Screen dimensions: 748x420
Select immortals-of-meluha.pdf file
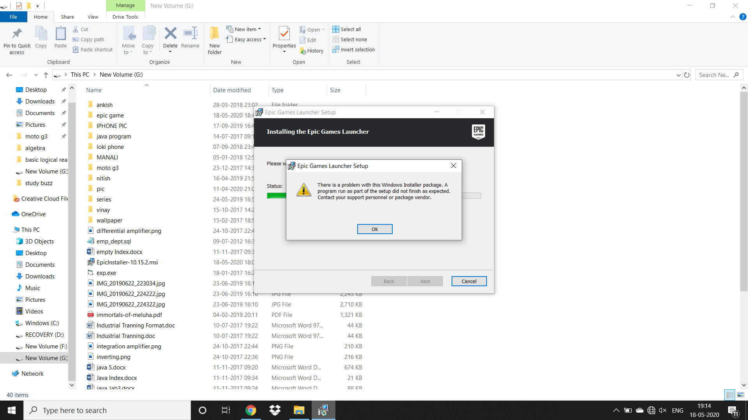point(129,315)
